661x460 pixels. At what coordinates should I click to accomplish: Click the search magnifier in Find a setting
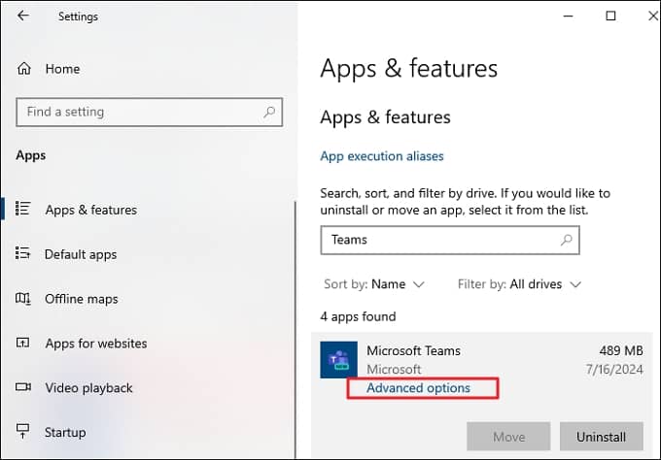(x=269, y=112)
